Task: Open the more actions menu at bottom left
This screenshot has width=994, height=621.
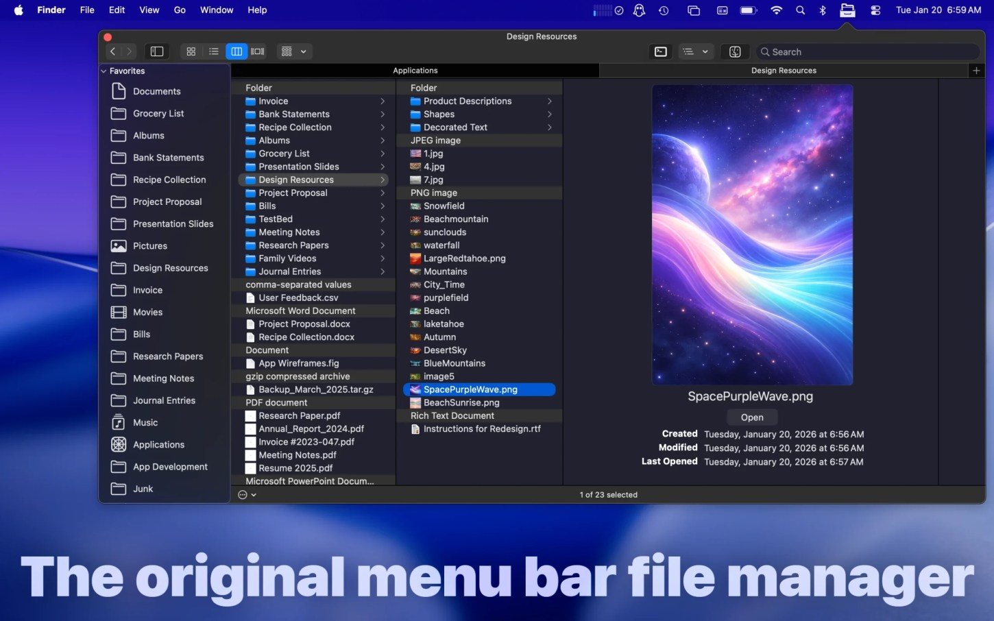Action: 245,494
